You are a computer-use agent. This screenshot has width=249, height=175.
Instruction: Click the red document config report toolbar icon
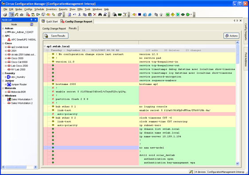(x=28, y=15)
